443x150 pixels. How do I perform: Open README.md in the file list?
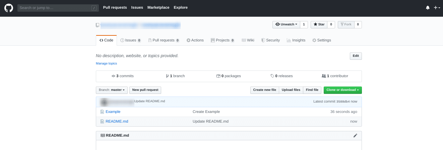117,122
